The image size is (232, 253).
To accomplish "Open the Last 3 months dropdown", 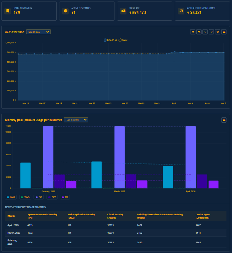I will click(x=76, y=120).
